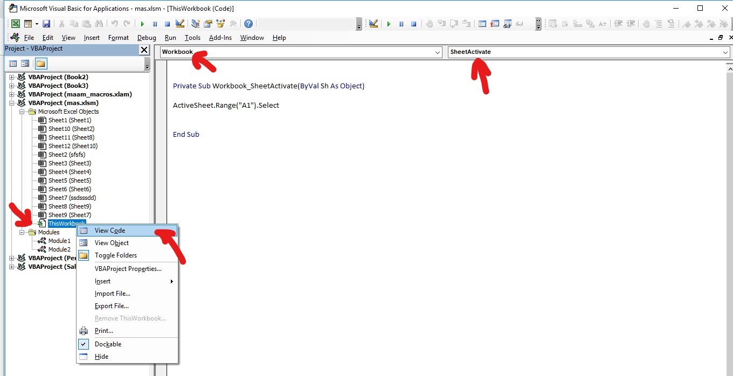
Task: Click the Copy icon in Standard toolbar
Action: [x=74, y=24]
